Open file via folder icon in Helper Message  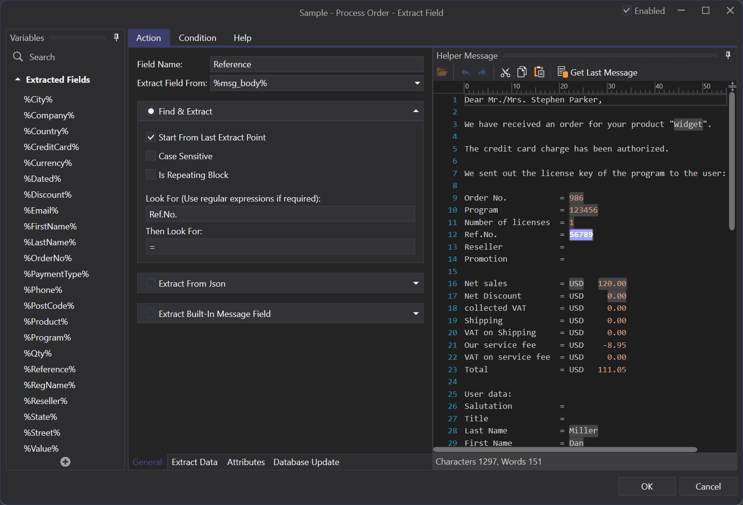click(442, 72)
